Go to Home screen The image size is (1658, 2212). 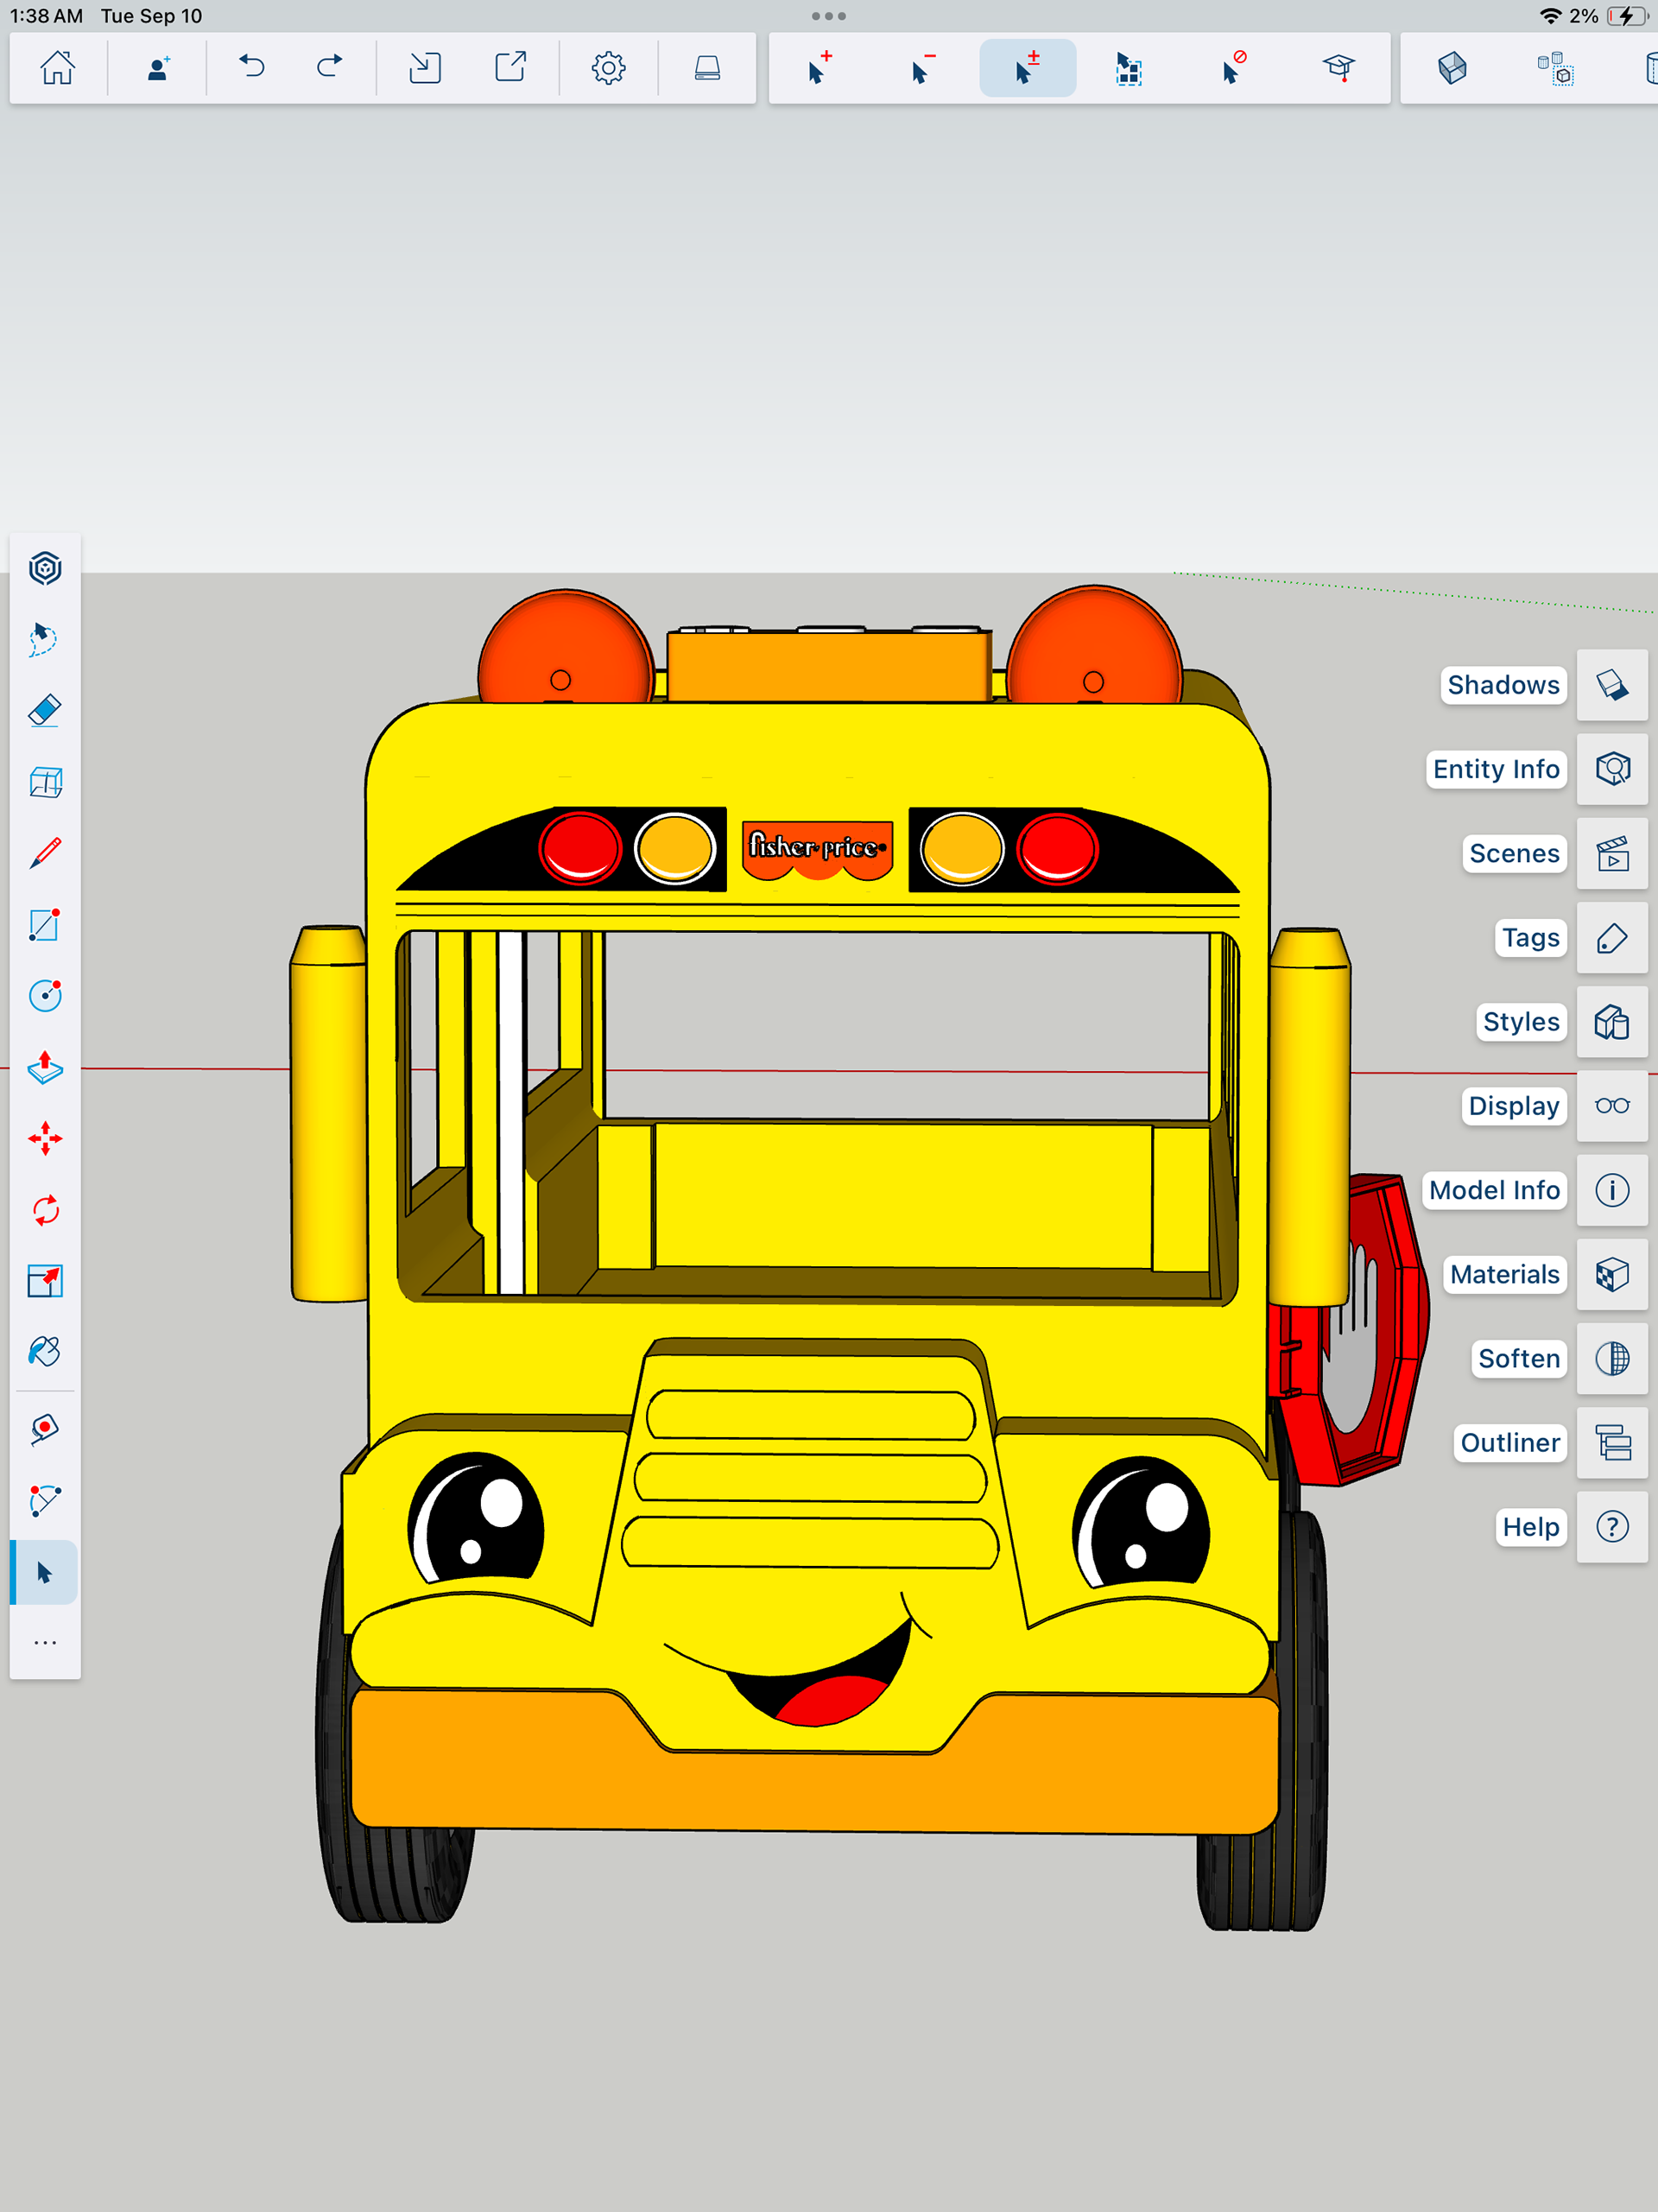coord(58,68)
